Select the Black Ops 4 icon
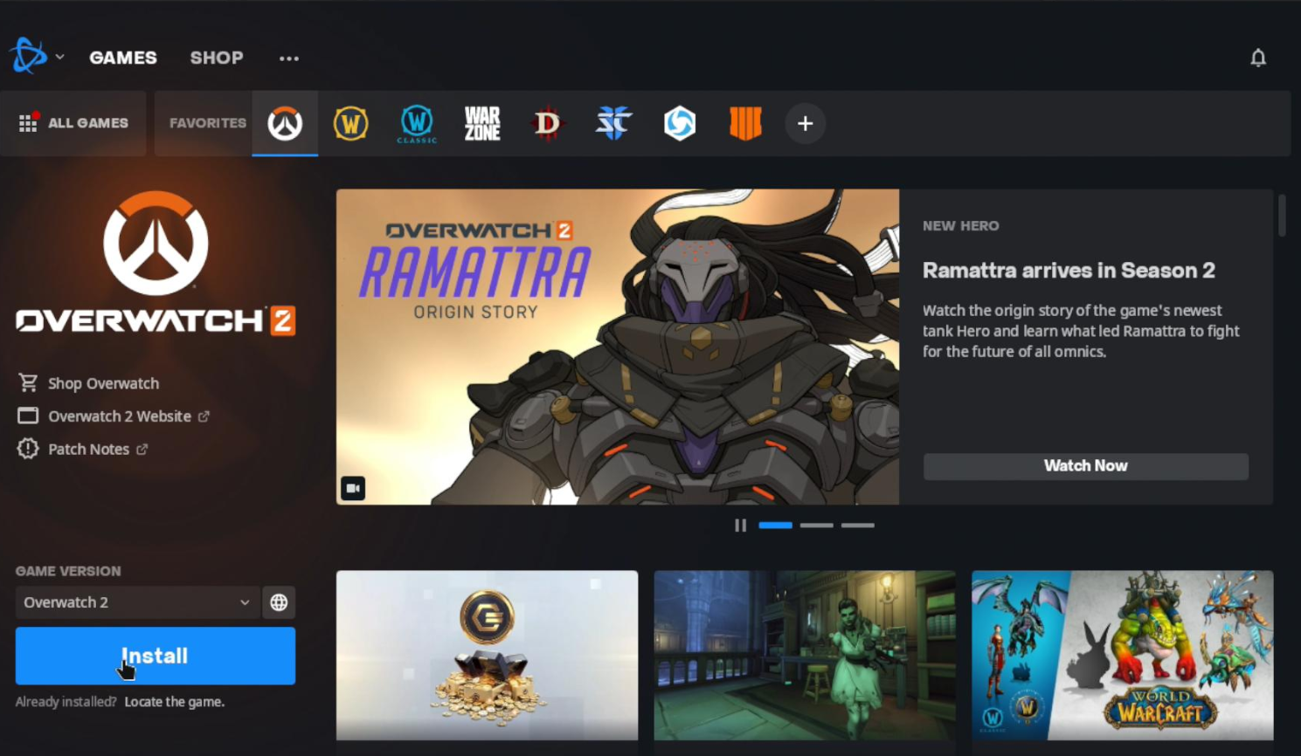Screen dimensions: 1301x756 pos(745,123)
